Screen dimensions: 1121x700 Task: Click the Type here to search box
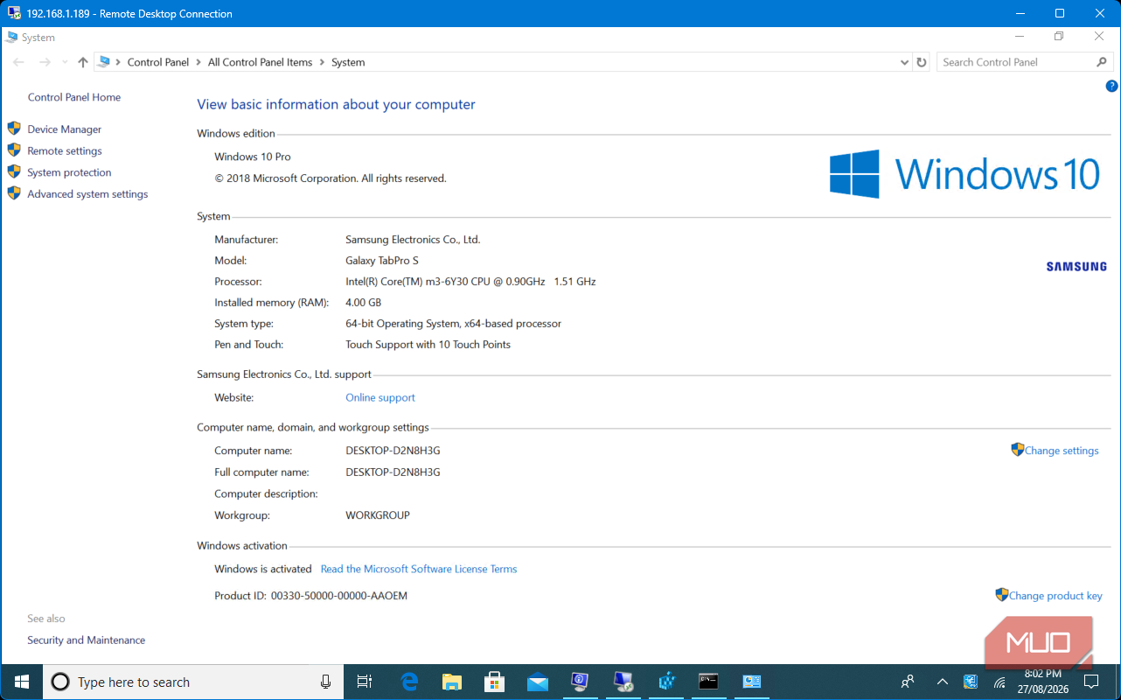point(192,682)
